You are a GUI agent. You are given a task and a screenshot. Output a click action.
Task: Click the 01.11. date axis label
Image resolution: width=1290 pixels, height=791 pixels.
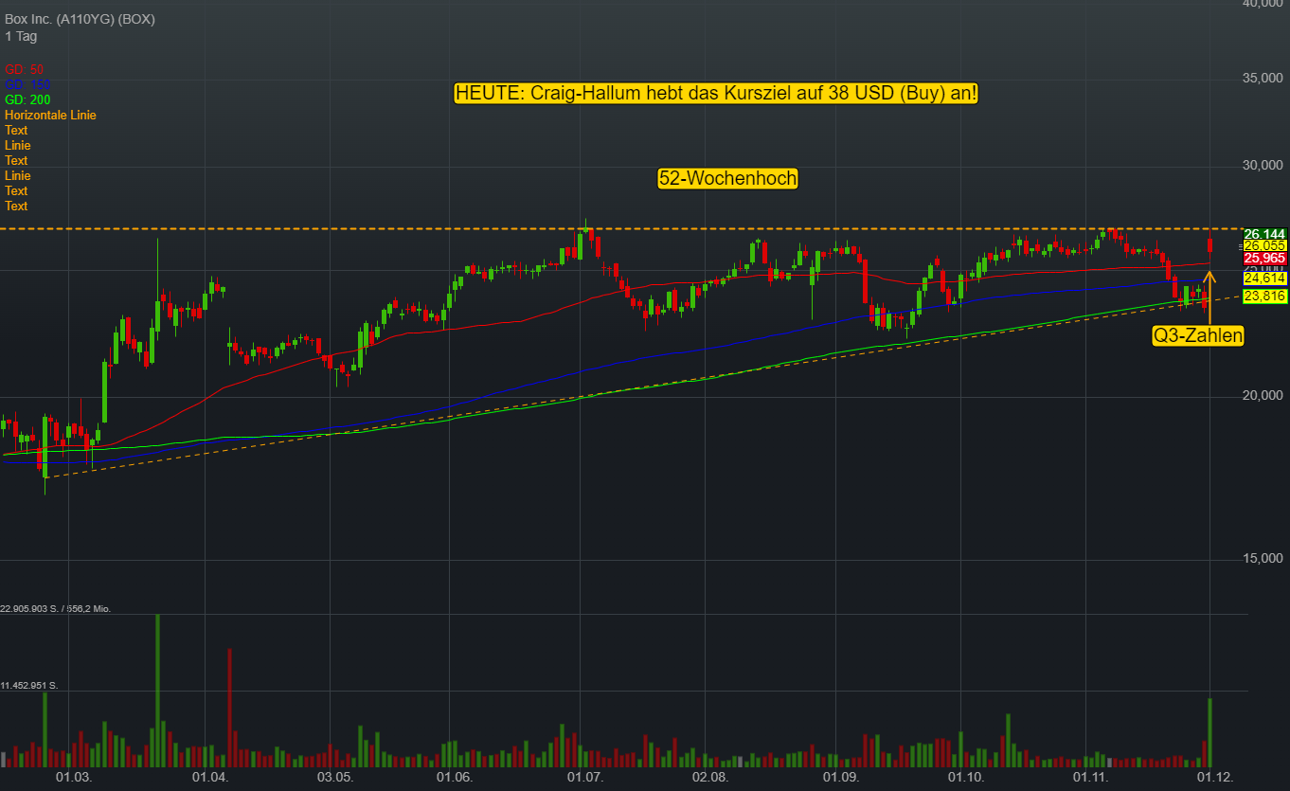(1090, 777)
